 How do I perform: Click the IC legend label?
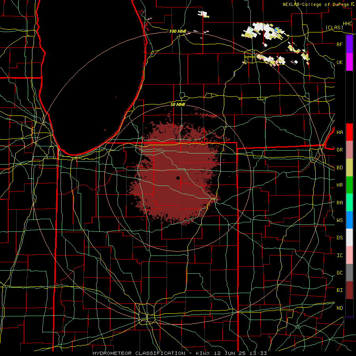339,256
